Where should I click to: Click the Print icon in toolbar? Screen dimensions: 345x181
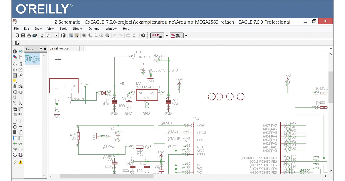pyautogui.click(x=29, y=35)
